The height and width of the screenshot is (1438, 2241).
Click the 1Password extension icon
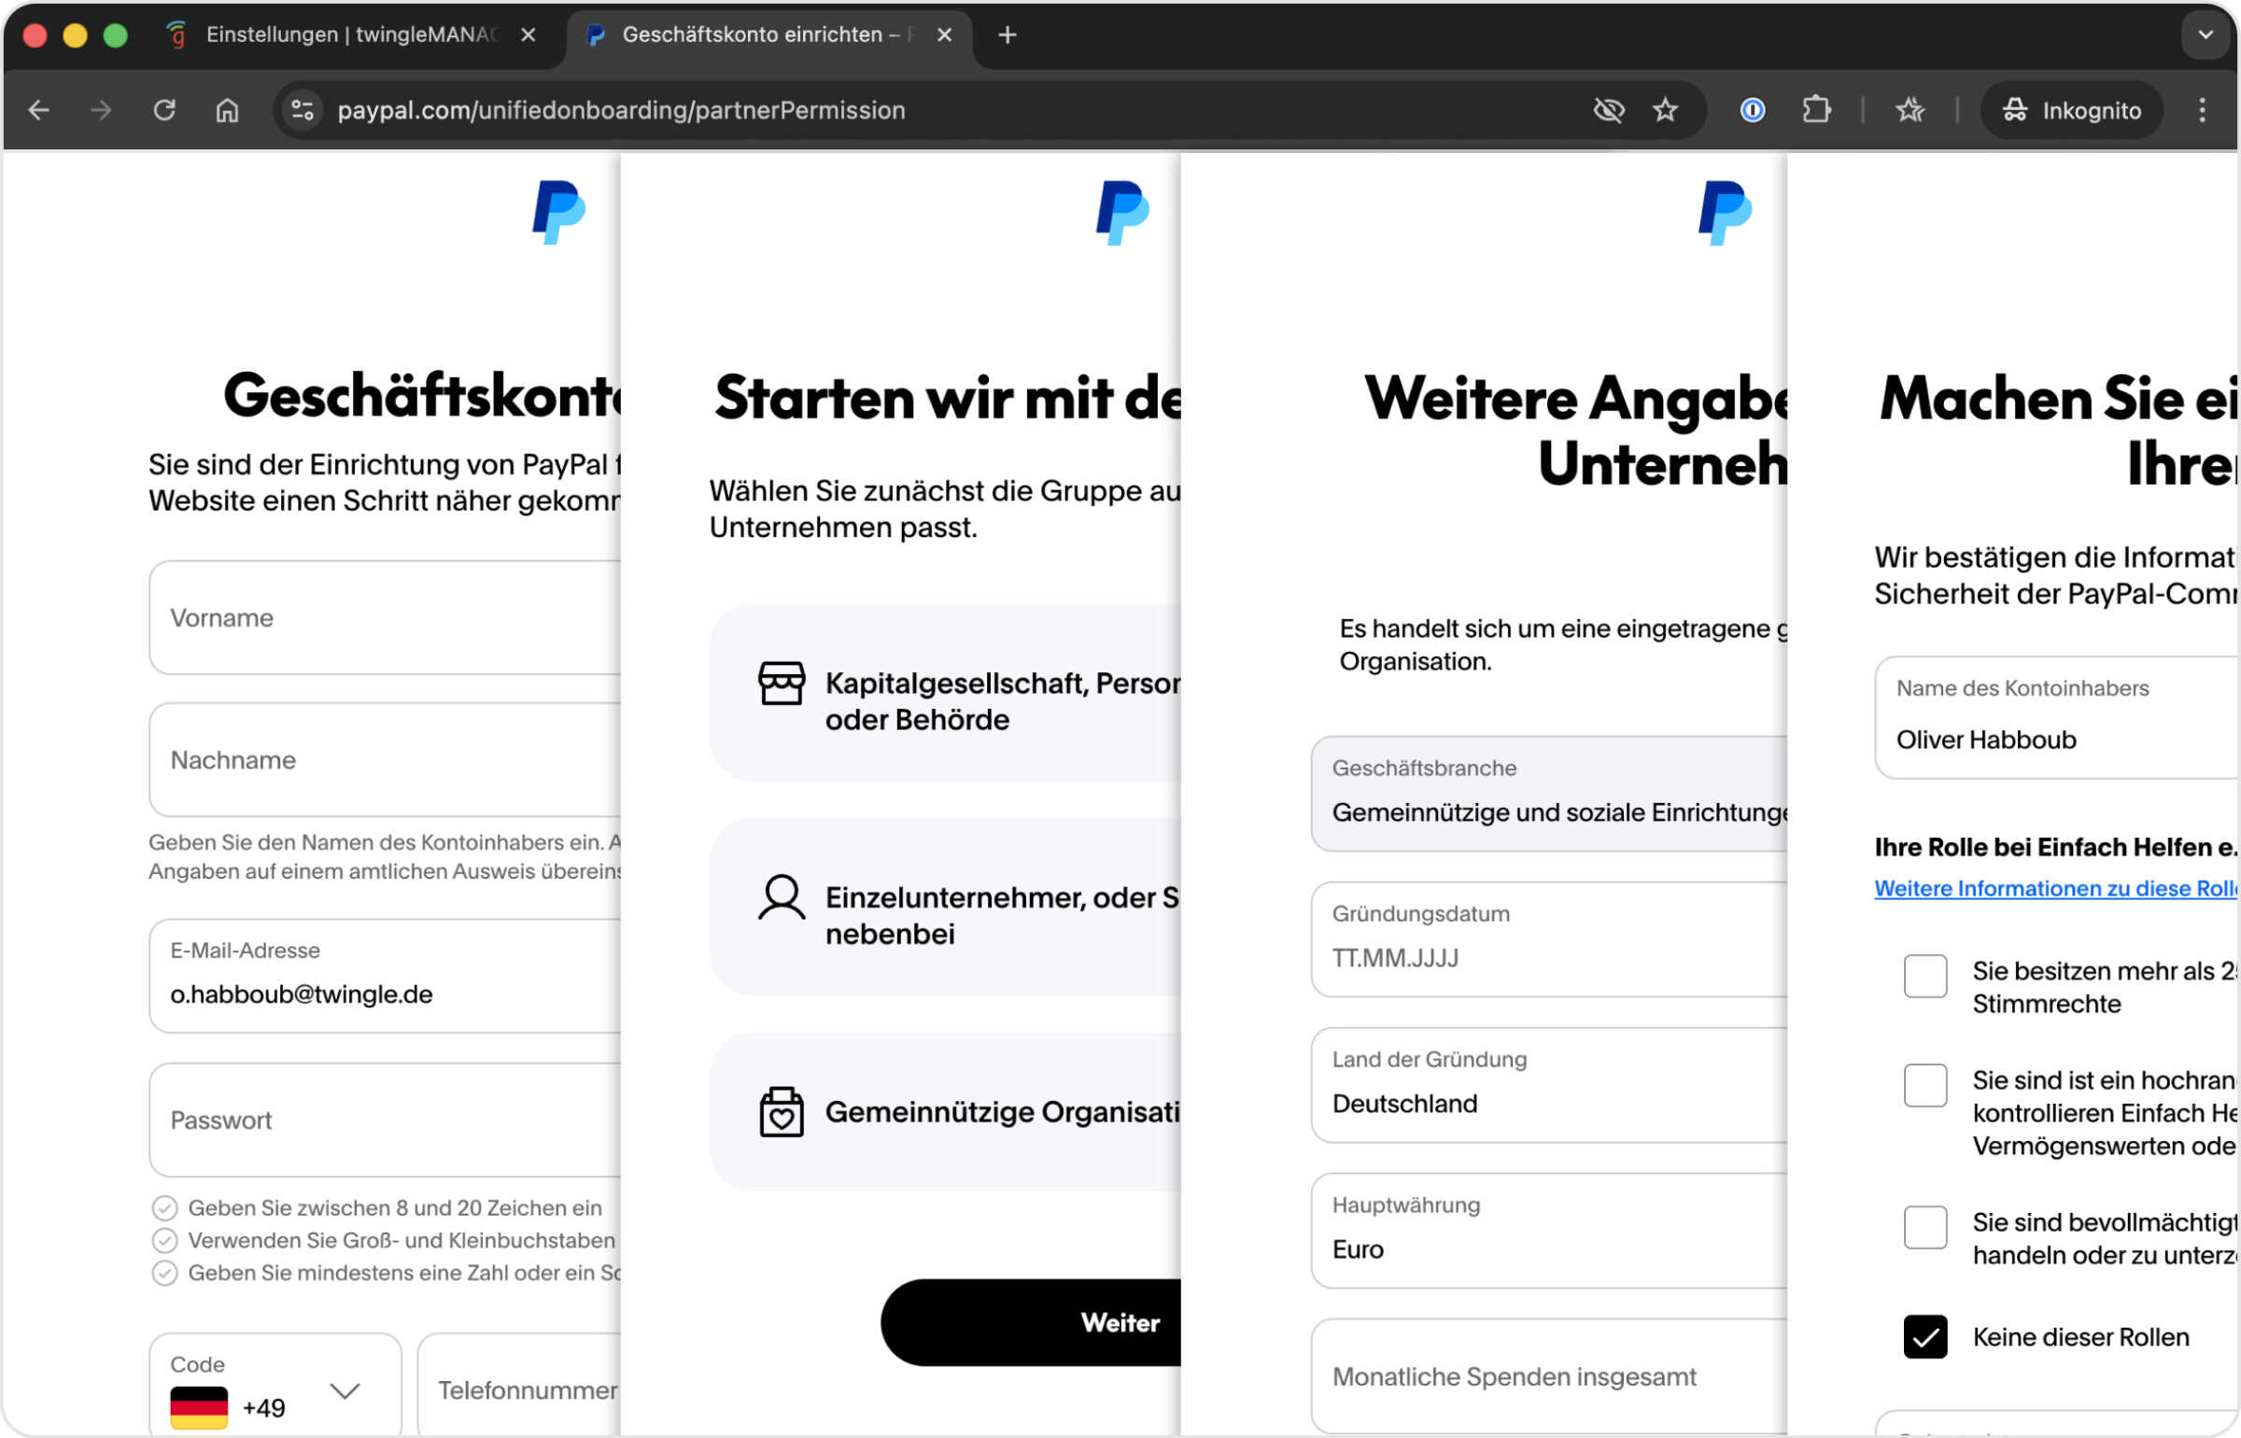[1752, 110]
